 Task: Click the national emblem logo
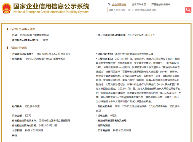tap(6, 8)
